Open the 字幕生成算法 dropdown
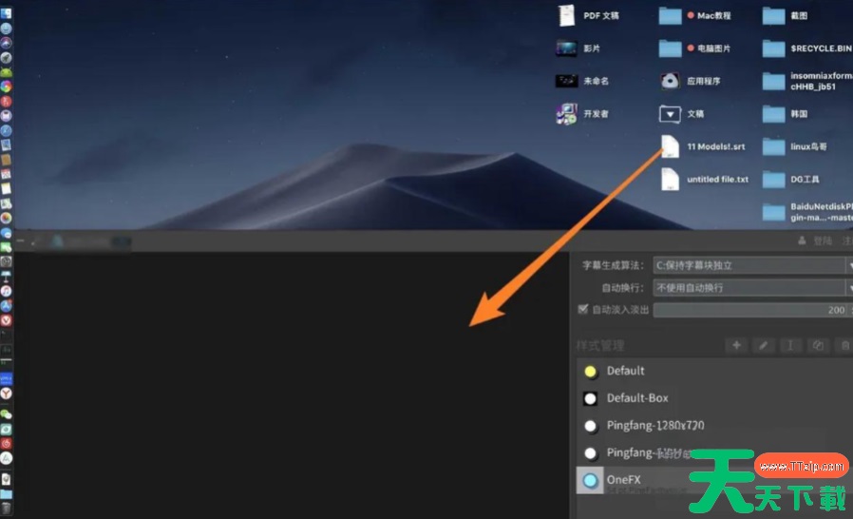The image size is (853, 519). tap(753, 265)
